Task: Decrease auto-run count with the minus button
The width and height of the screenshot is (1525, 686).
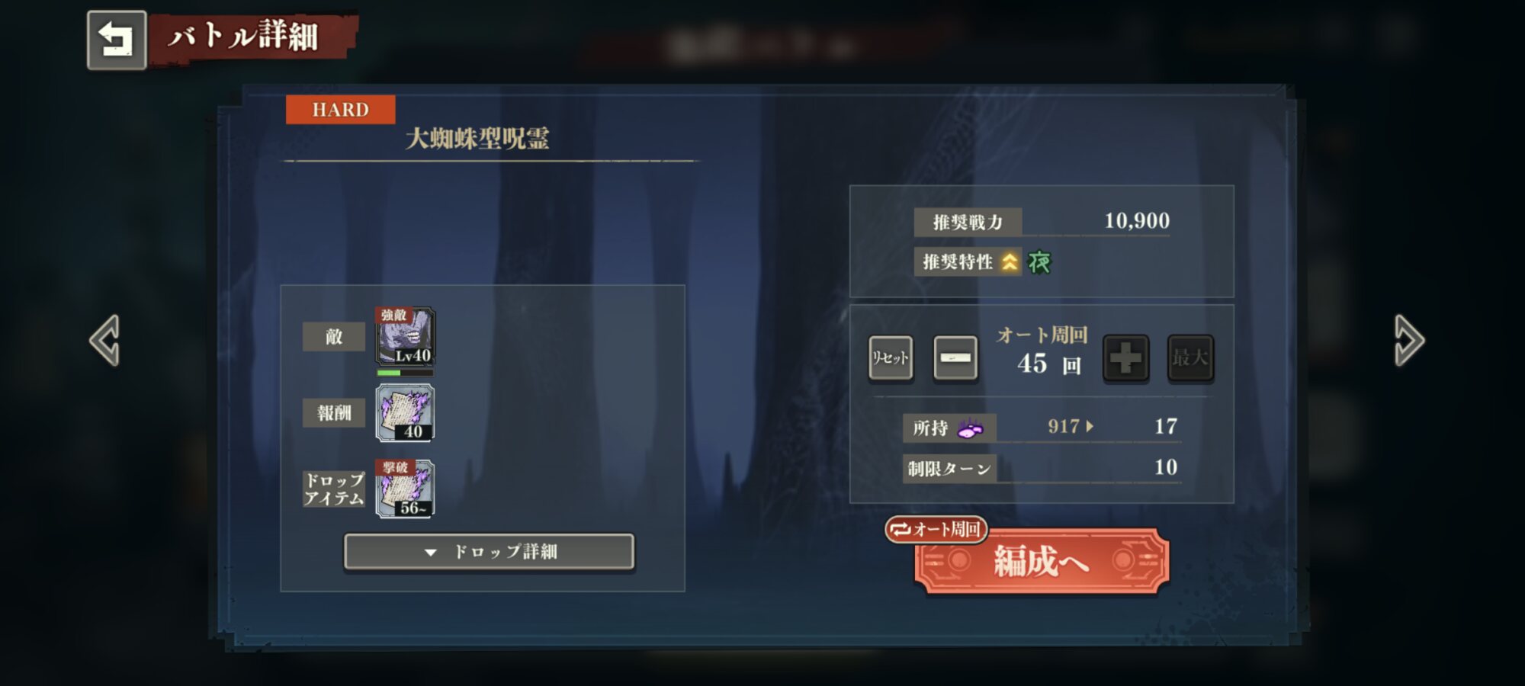Action: point(955,357)
